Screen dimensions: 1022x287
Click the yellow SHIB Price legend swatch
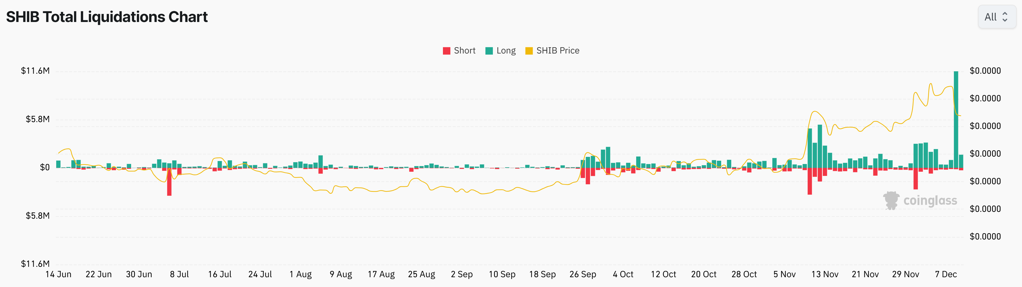pyautogui.click(x=529, y=51)
